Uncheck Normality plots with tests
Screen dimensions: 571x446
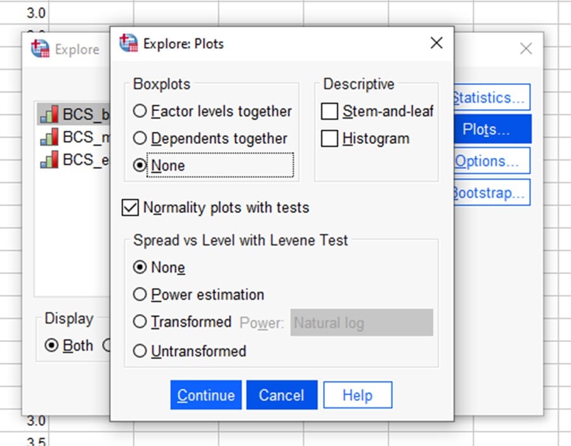(130, 207)
